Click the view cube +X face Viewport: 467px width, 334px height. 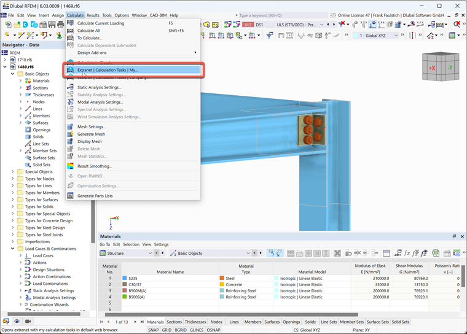pyautogui.click(x=432, y=68)
